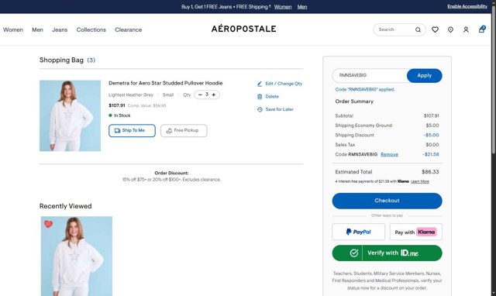Open the store locator pin icon
Viewport: 496px width, 296px height.
[450, 29]
